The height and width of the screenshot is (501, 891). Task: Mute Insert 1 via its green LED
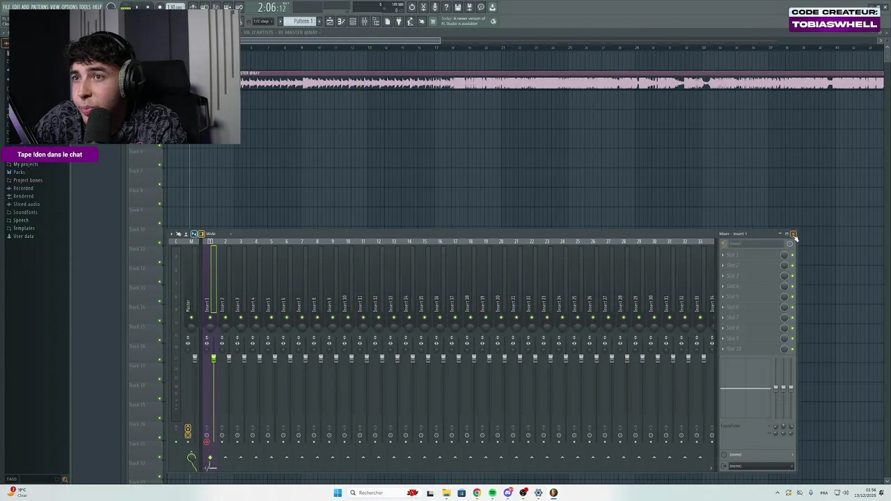point(210,318)
